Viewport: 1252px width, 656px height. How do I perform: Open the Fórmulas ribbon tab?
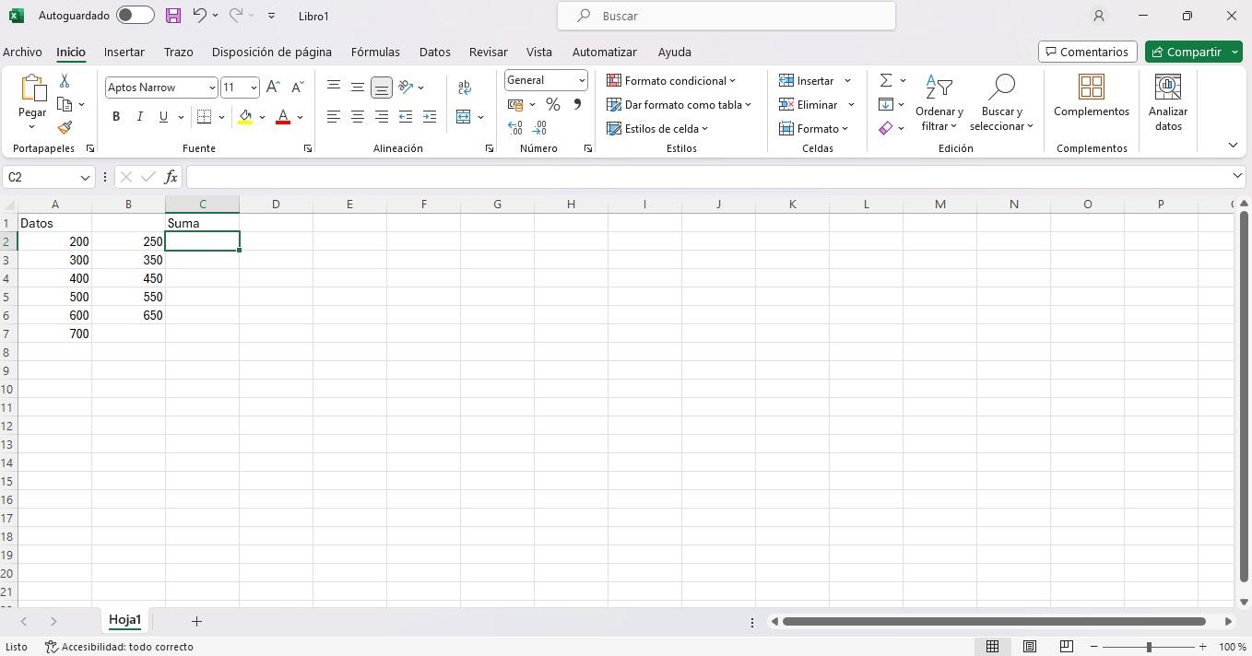(375, 53)
